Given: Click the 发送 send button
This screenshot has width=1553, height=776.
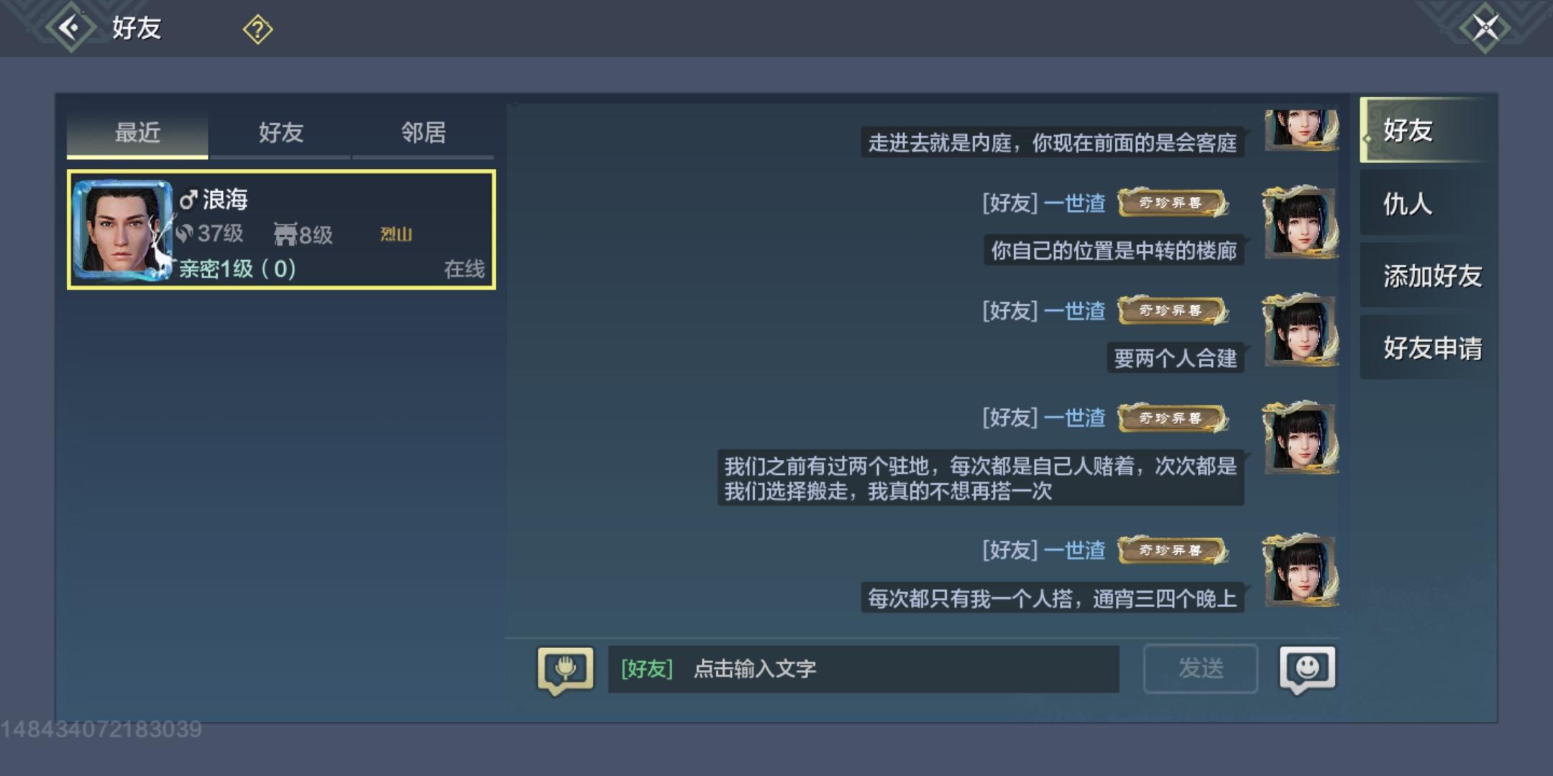Looking at the screenshot, I should click(1201, 669).
